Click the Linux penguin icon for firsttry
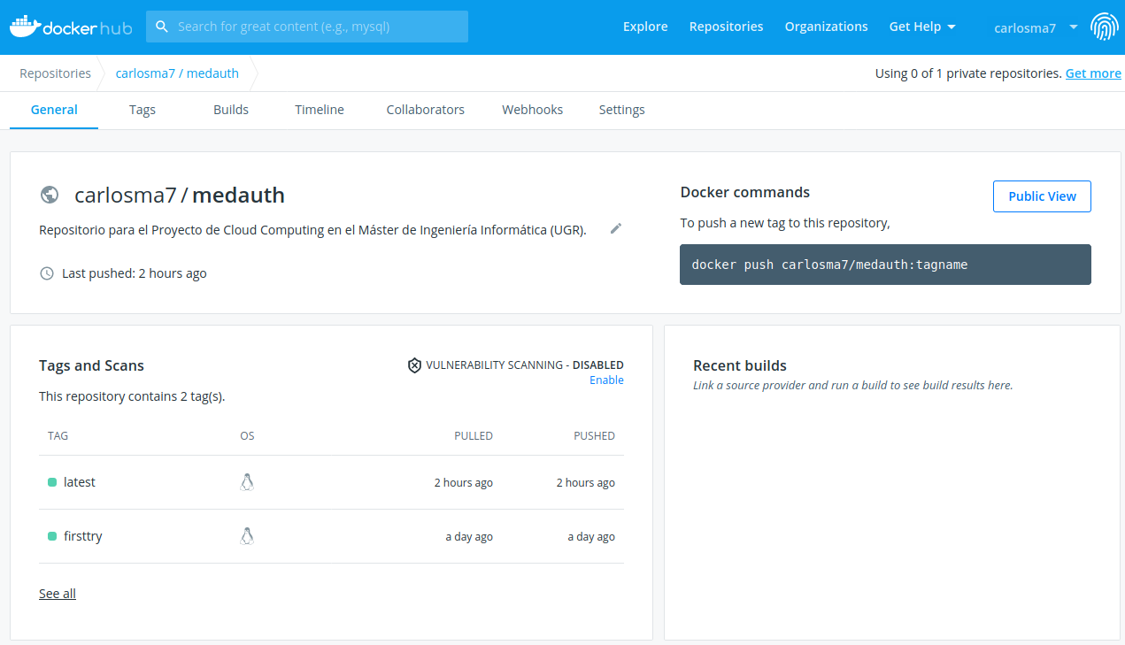This screenshot has width=1125, height=645. click(247, 536)
